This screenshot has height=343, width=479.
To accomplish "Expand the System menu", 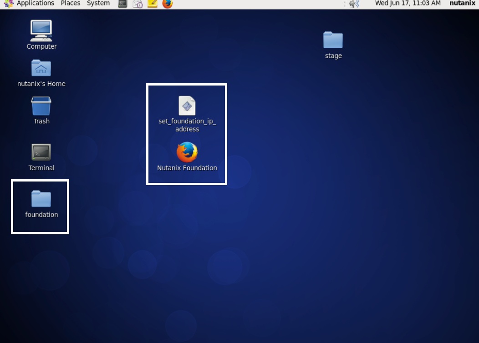I will click(98, 3).
